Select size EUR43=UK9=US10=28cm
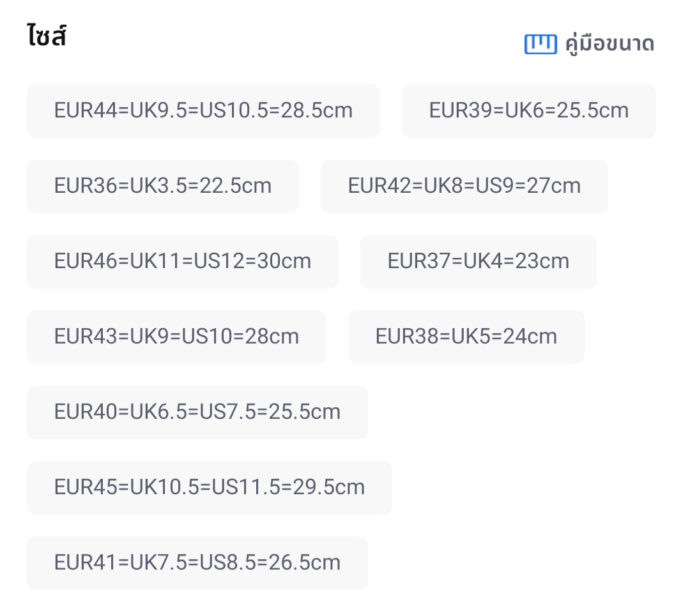Screen dimensions: 690x611 tap(176, 336)
